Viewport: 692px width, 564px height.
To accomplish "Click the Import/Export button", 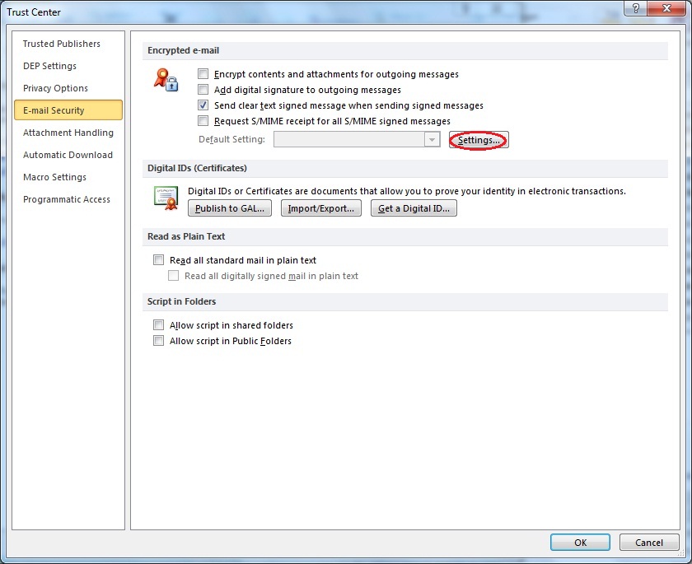I will (321, 207).
